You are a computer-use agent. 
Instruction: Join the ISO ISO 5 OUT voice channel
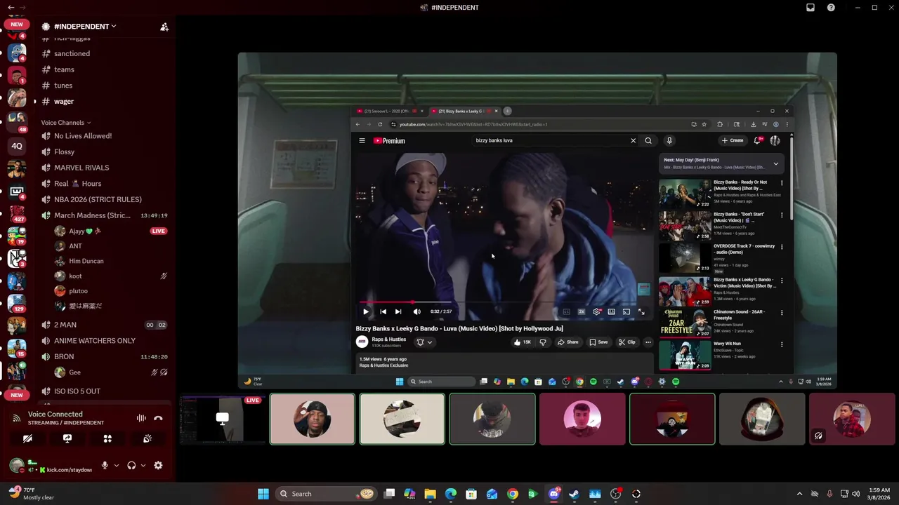(77, 391)
